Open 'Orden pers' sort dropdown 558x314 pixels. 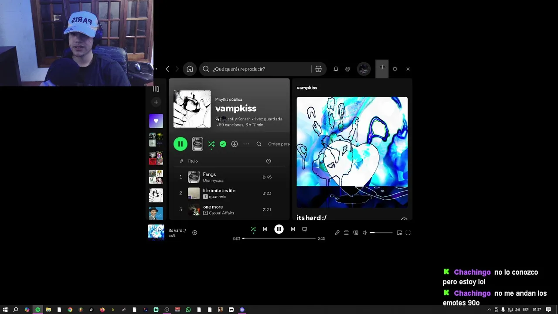[x=279, y=144]
